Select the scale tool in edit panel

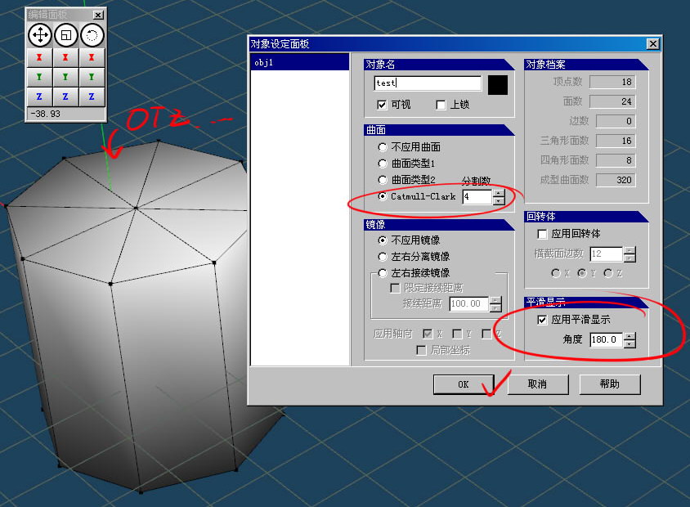(x=66, y=35)
